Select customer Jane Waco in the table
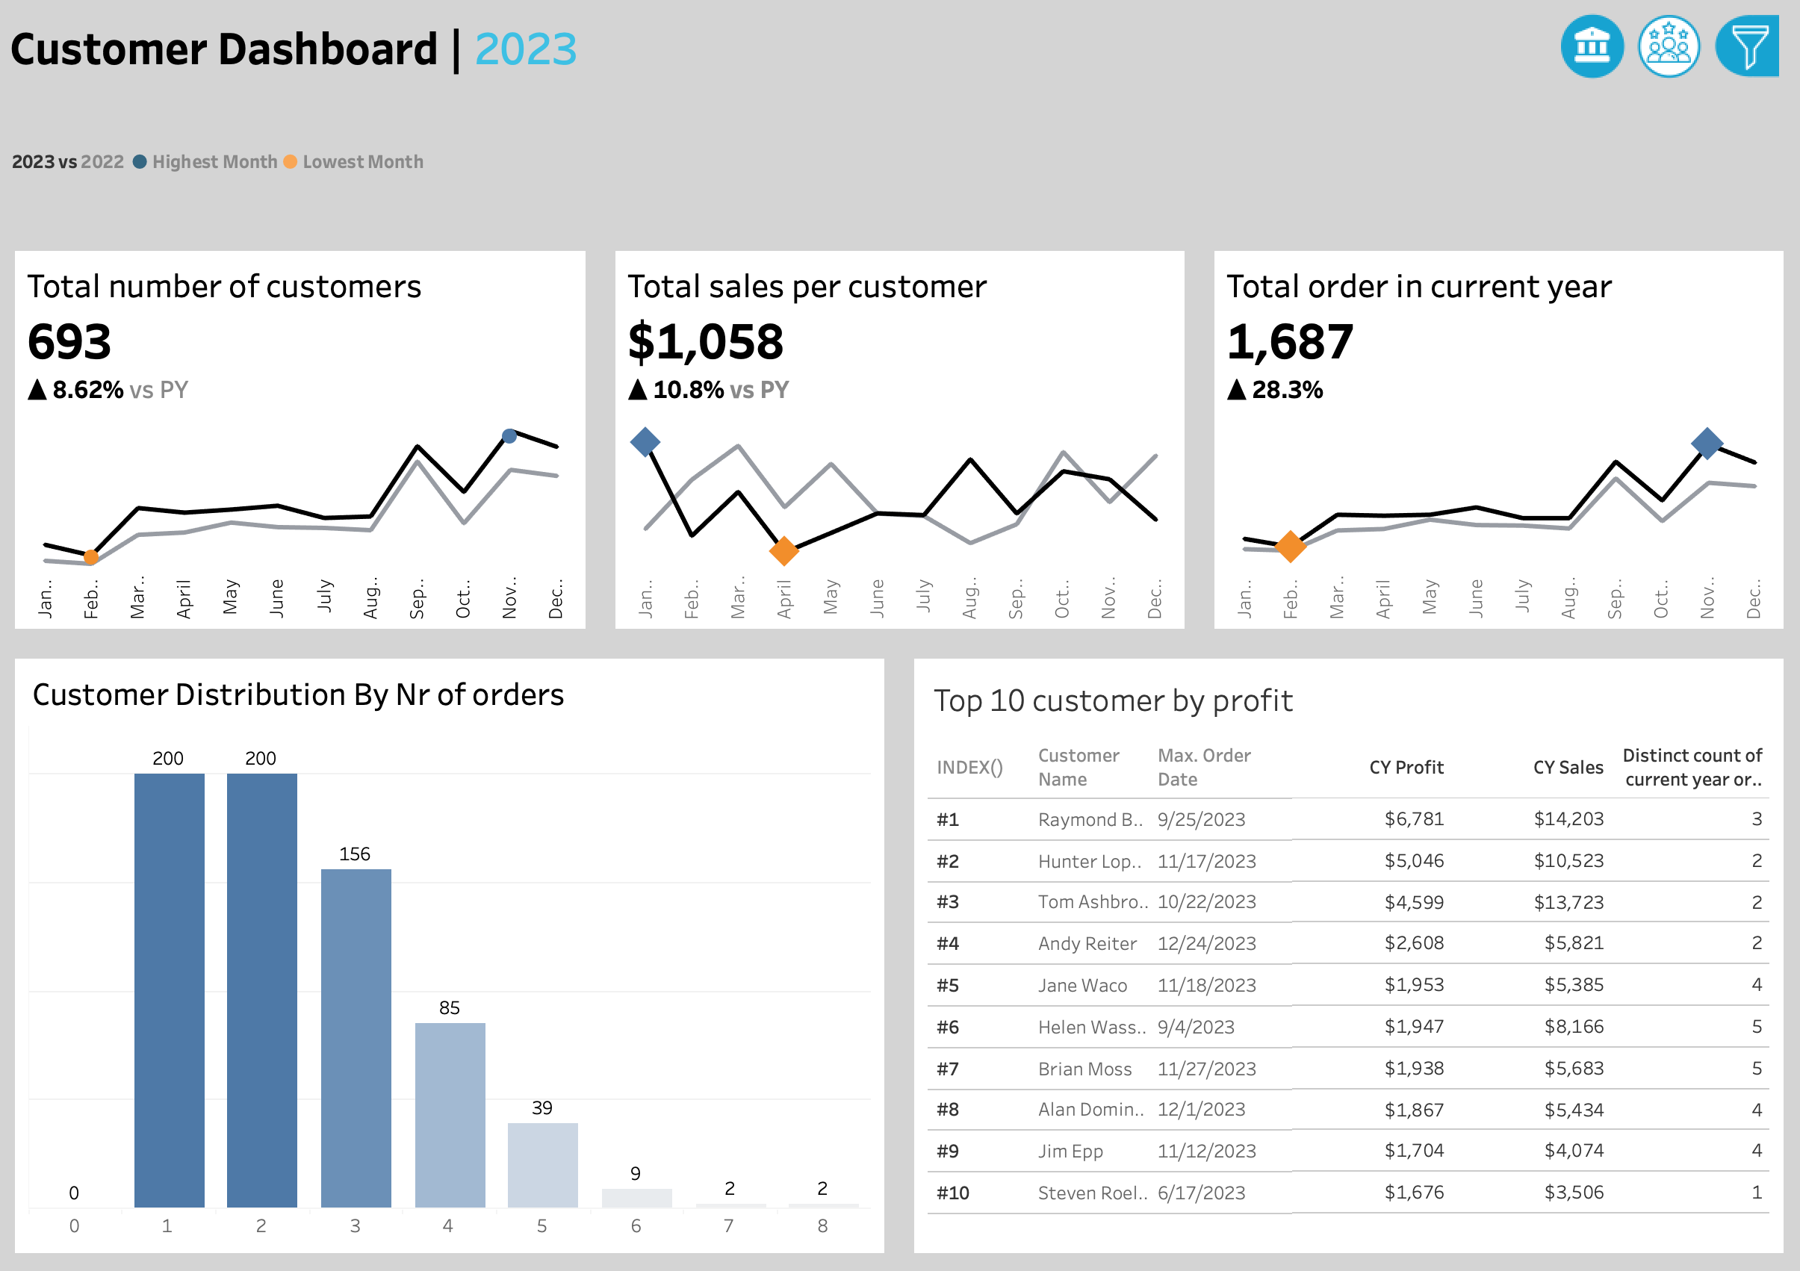 coord(1082,986)
